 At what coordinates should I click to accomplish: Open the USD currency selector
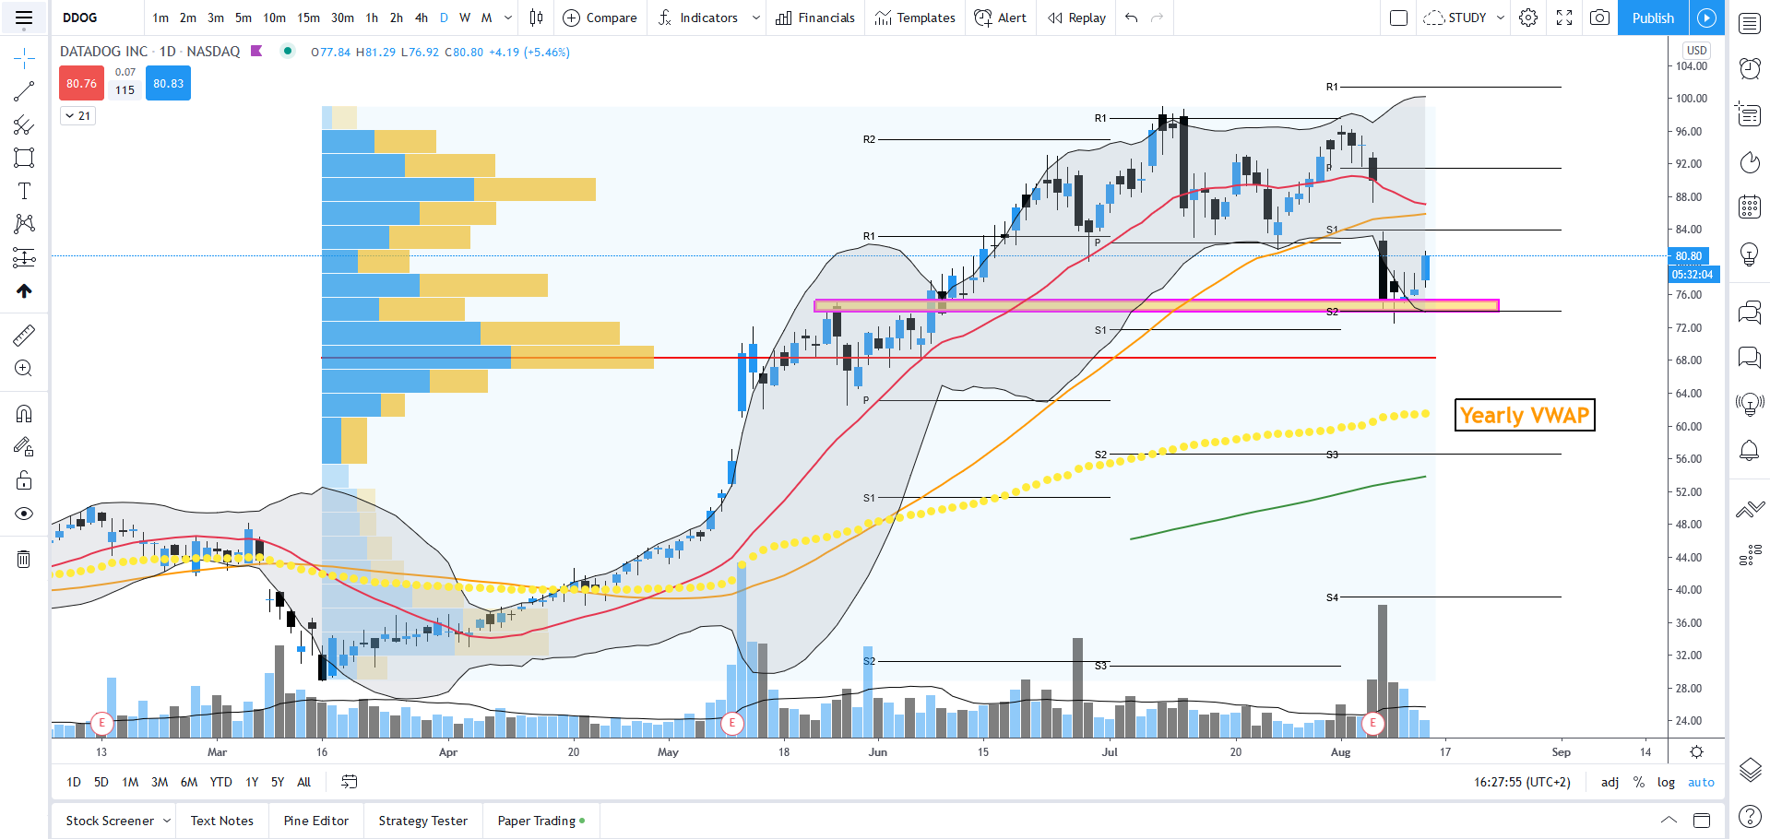pos(1696,51)
